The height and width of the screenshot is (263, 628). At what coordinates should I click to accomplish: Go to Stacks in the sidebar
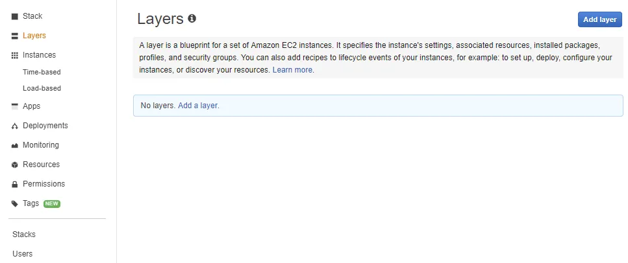pyautogui.click(x=24, y=234)
